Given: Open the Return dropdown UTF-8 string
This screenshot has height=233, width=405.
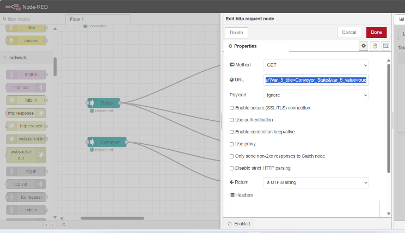Looking at the screenshot, I should click(316, 182).
